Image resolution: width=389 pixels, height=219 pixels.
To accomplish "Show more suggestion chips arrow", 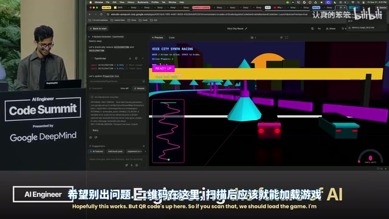I will coord(145,151).
